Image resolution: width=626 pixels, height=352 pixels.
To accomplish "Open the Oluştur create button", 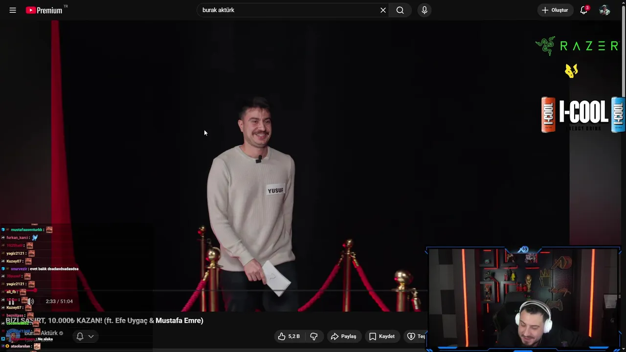I will [555, 10].
